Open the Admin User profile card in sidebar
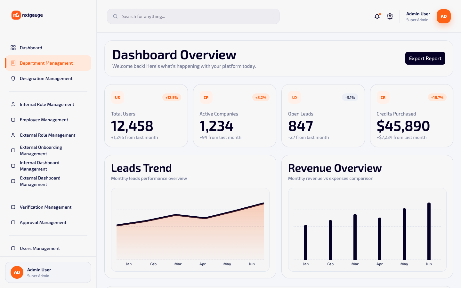The height and width of the screenshot is (288, 461). [48, 272]
